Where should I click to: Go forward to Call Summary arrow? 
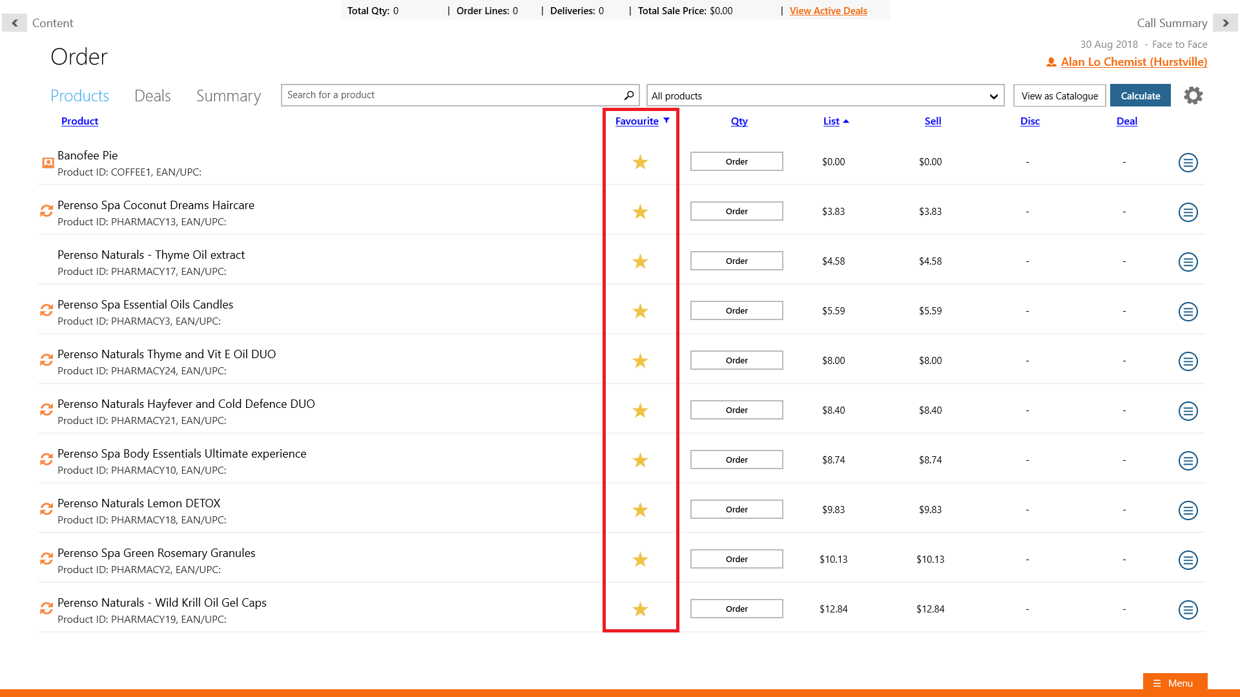[x=1225, y=23]
